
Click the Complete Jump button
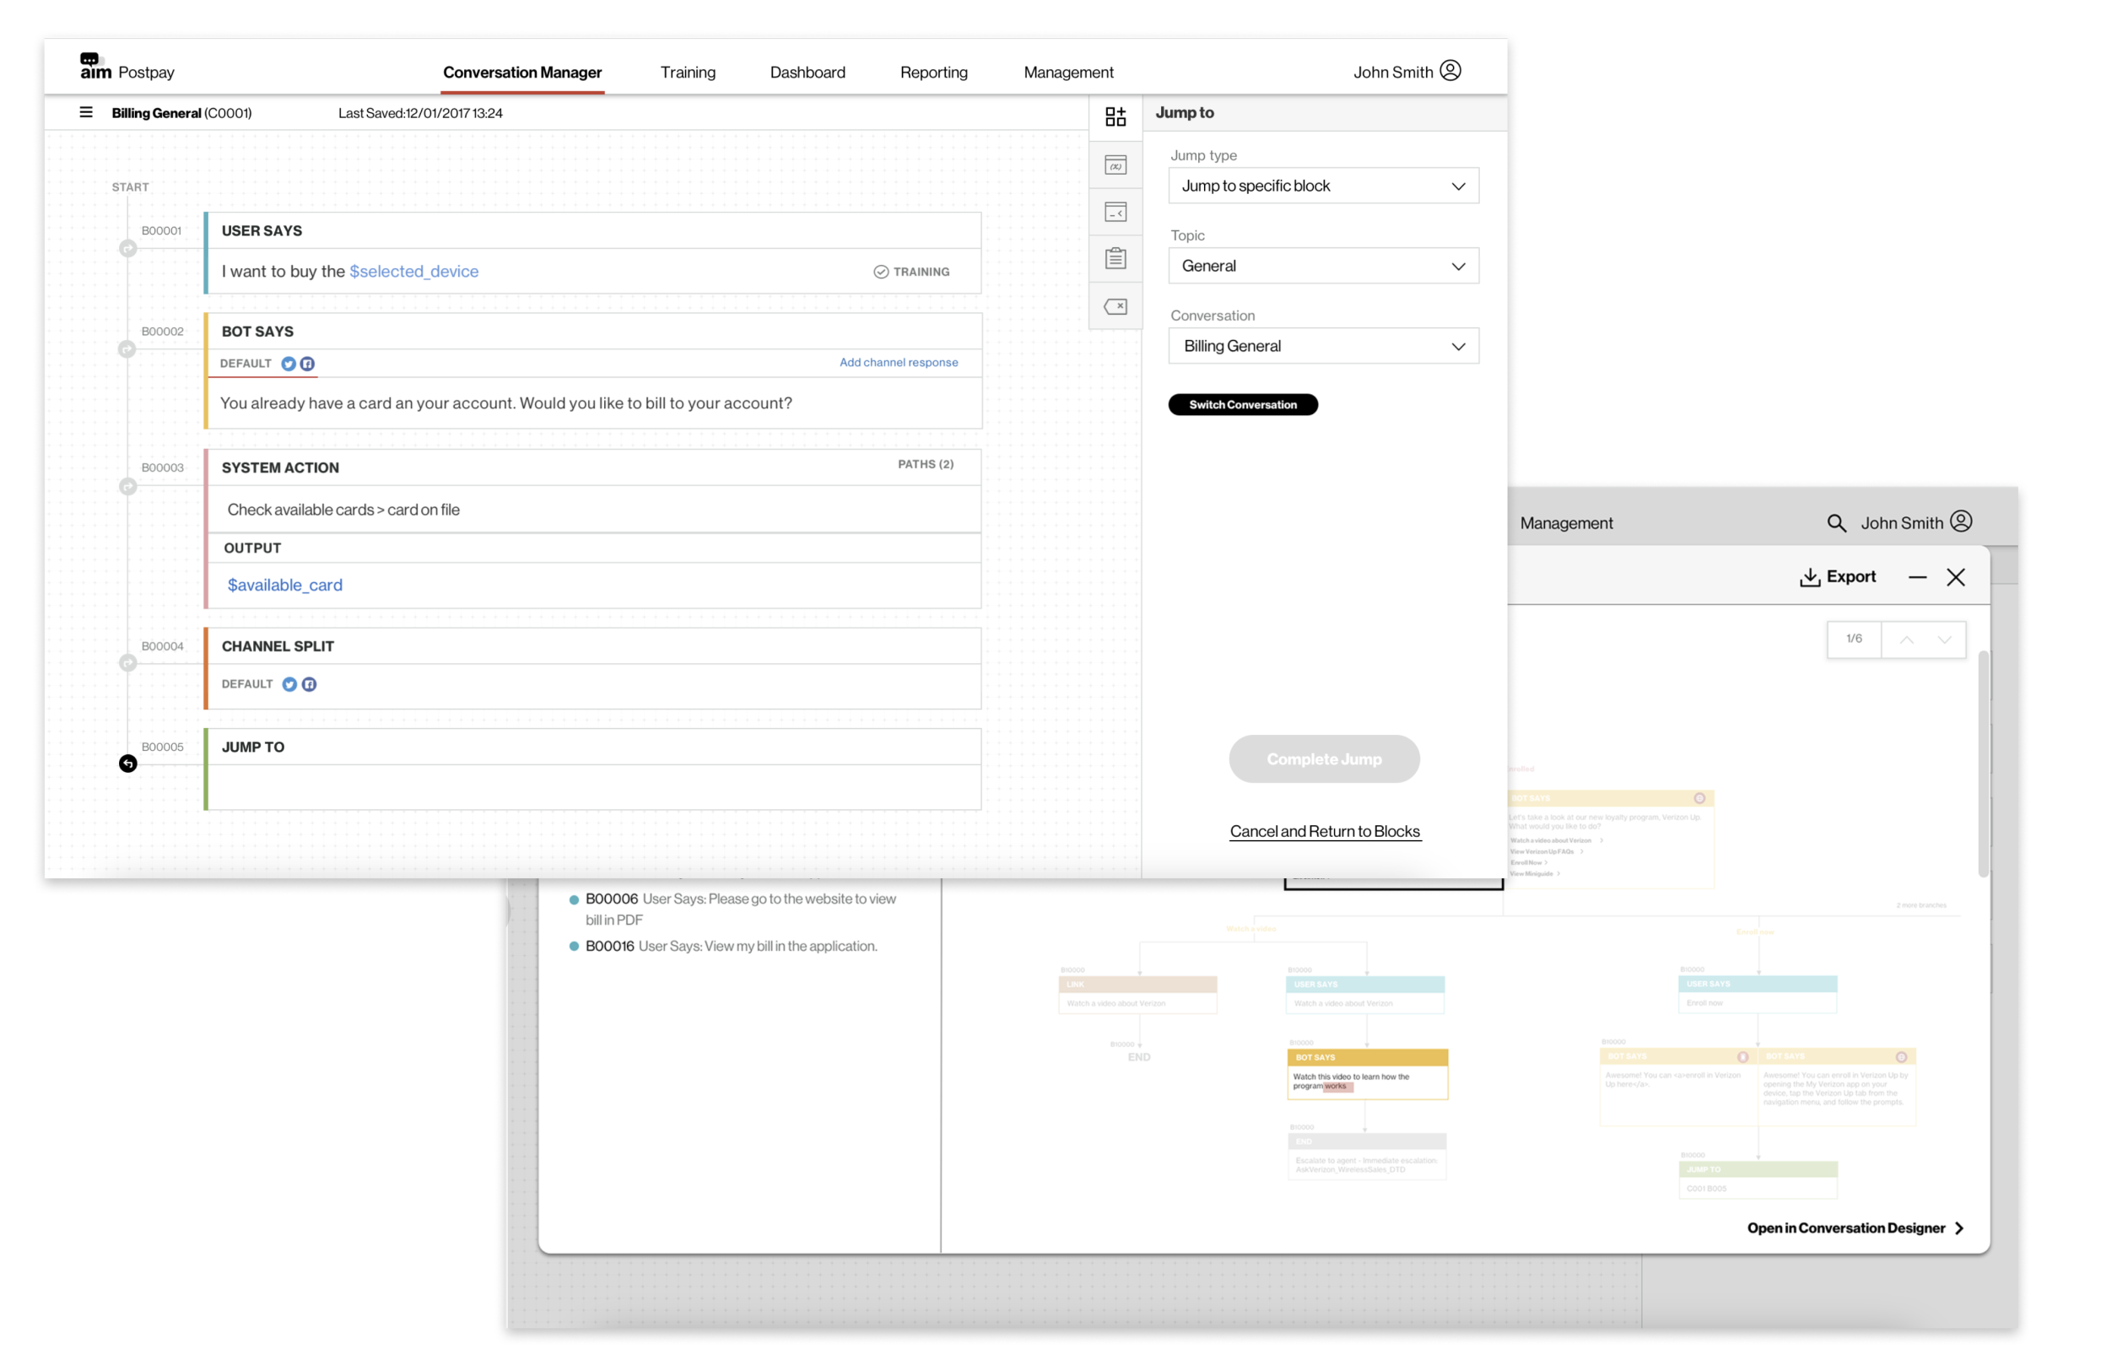coord(1324,759)
